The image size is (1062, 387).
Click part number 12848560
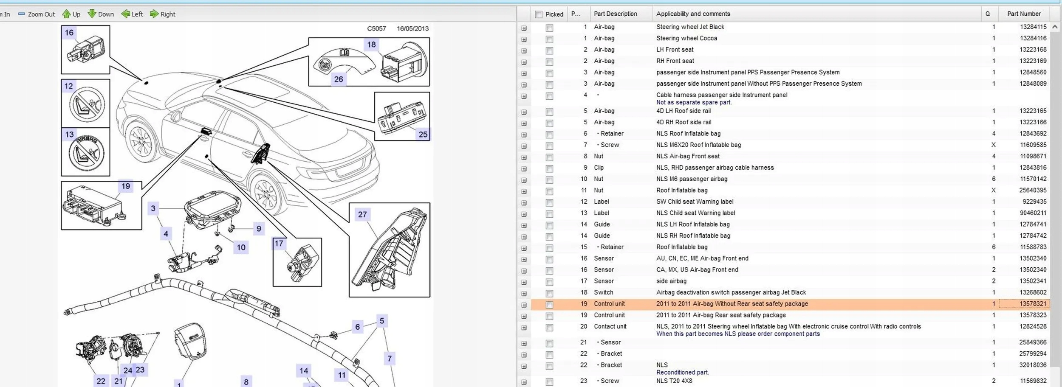pyautogui.click(x=1033, y=72)
